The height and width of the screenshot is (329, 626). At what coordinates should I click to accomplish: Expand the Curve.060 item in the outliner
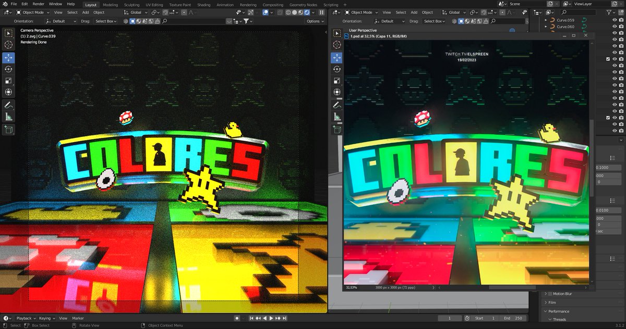pyautogui.click(x=546, y=27)
